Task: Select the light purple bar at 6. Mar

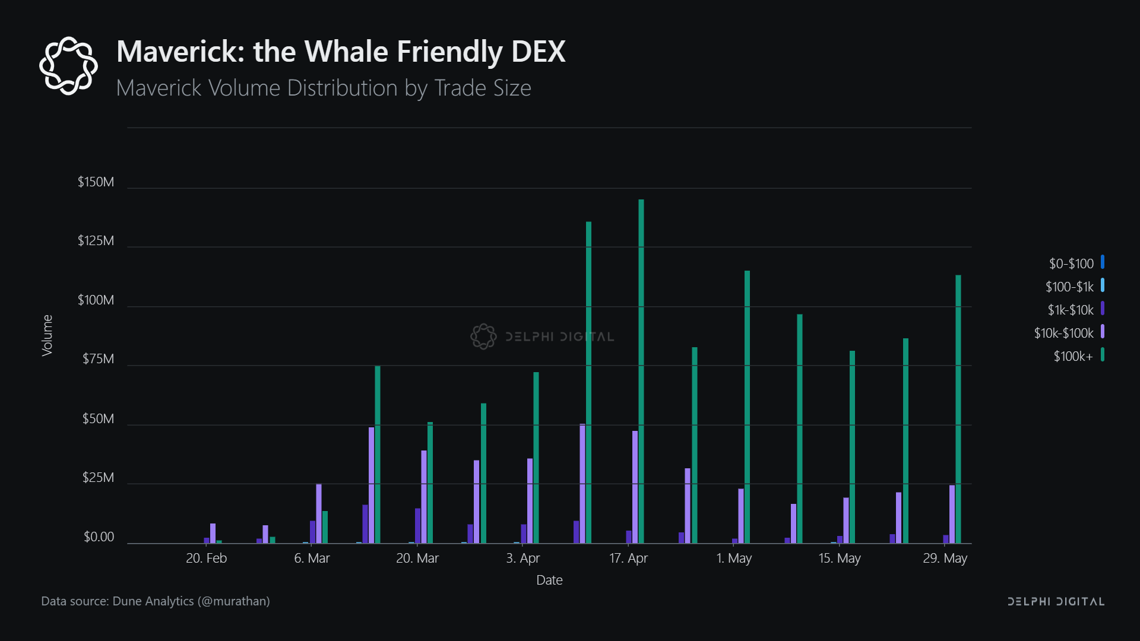Action: [319, 513]
